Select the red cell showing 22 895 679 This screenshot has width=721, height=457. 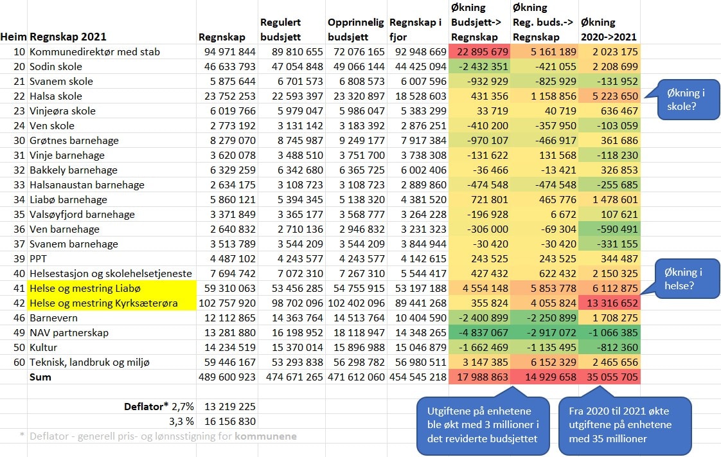click(480, 52)
